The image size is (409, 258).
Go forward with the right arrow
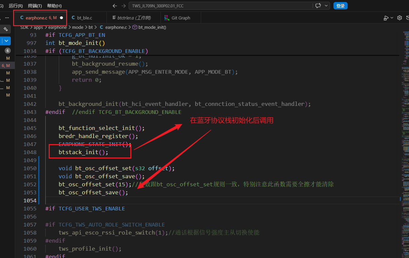click(x=124, y=6)
